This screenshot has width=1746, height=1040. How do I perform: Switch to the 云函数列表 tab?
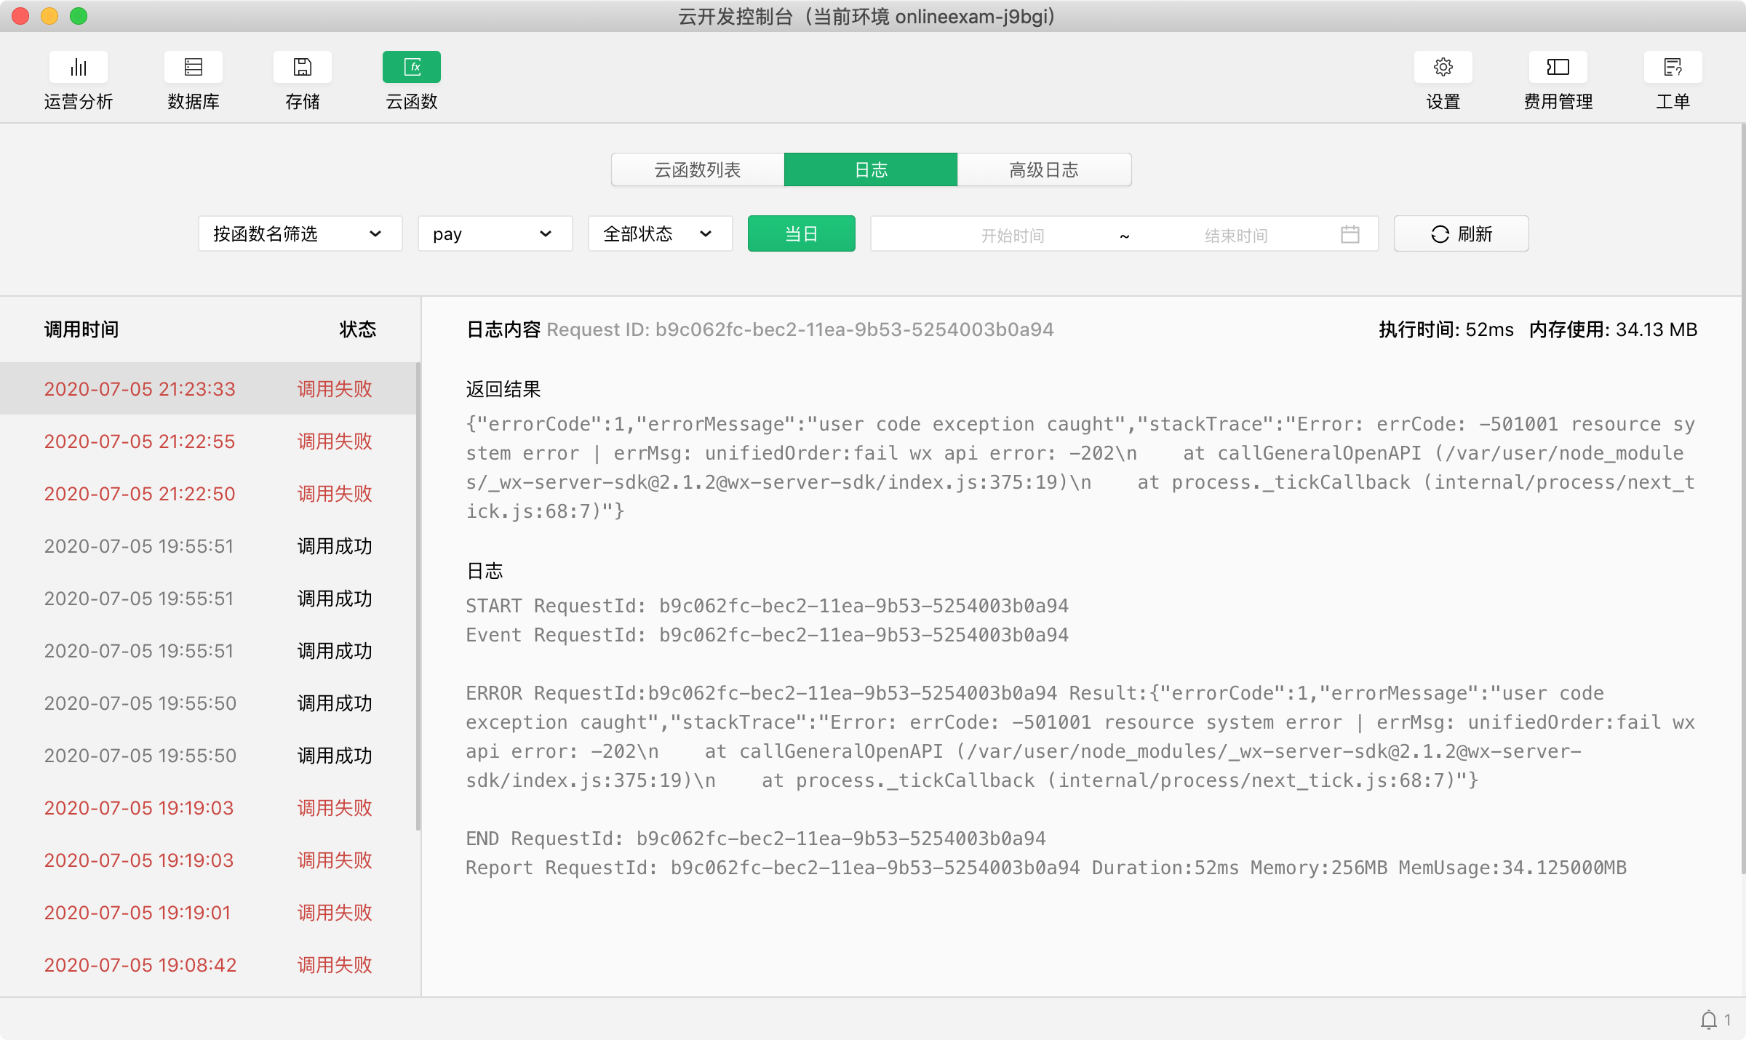point(697,170)
